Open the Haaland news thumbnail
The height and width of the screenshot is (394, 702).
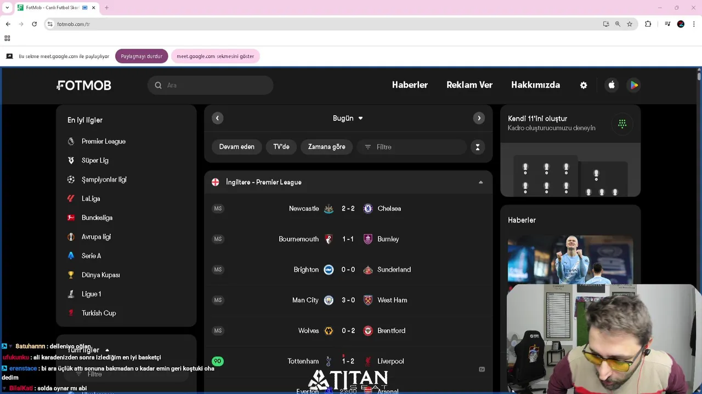click(x=570, y=260)
